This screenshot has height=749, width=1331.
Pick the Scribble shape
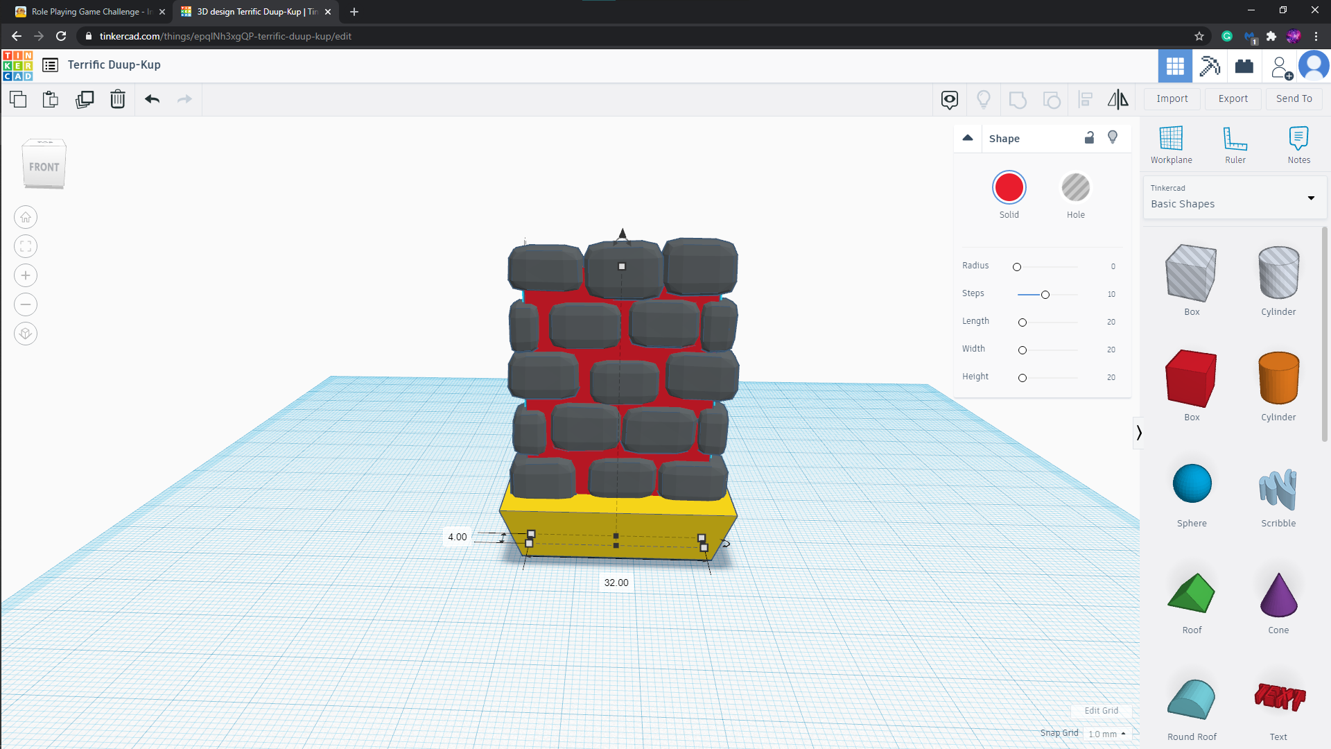1278,489
